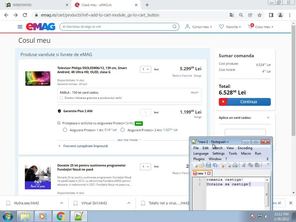Click Copy icon in Notepad++ toolbar
The width and height of the screenshot is (296, 222).
pyautogui.click(x=251, y=165)
